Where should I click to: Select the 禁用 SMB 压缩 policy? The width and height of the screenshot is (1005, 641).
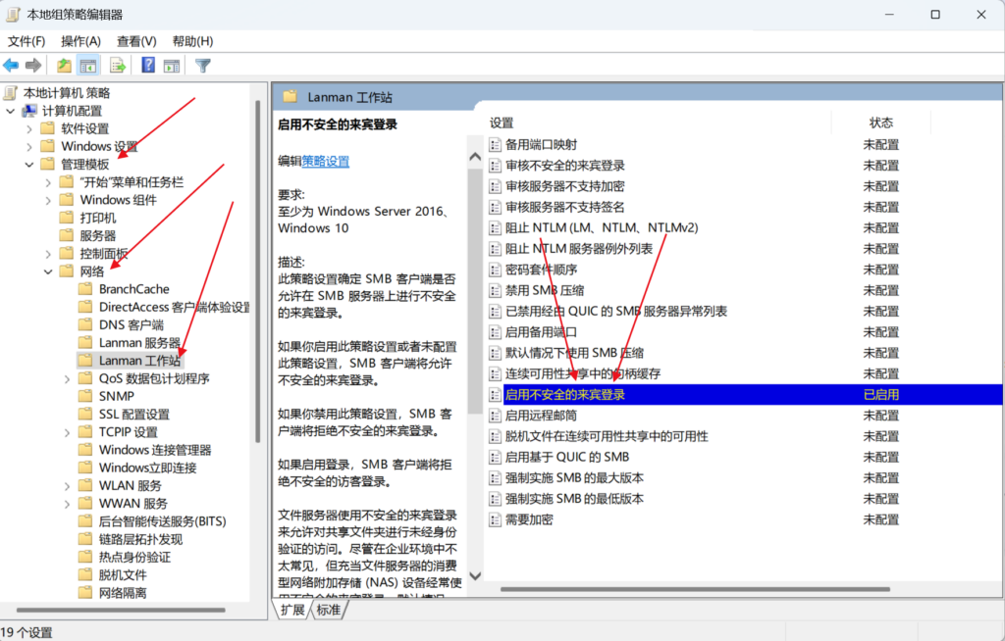[x=545, y=291]
